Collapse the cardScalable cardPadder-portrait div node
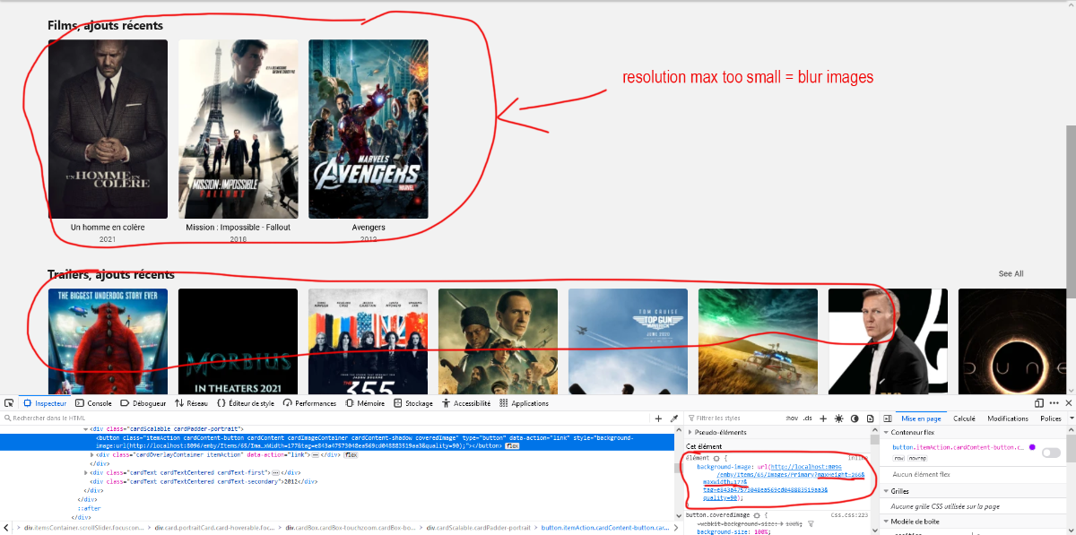Screen dimensions: 1076x535 pos(86,429)
